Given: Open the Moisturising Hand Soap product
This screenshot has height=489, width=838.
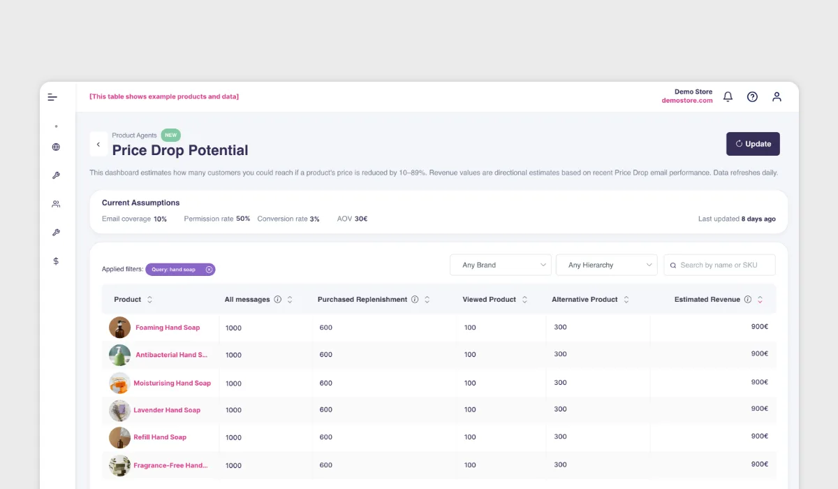Looking at the screenshot, I should tap(172, 383).
